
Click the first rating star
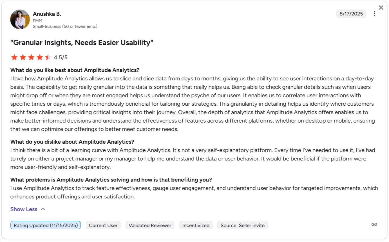point(14,57)
